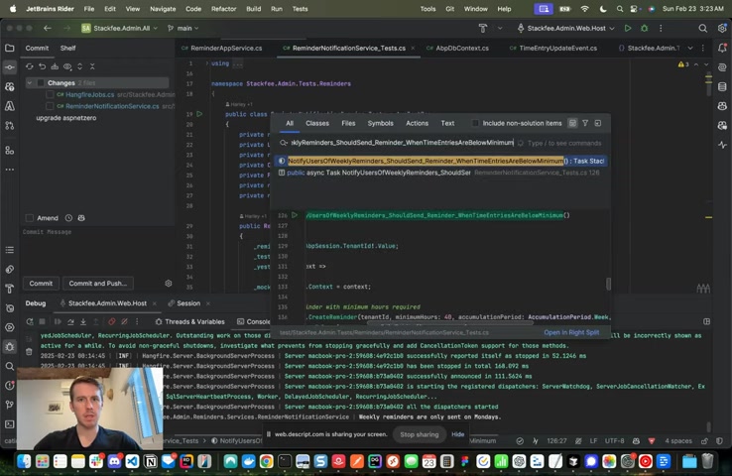Check the HangfireJobs.cs file checkbox
Screen dimensions: 732x476
[x=50, y=95]
